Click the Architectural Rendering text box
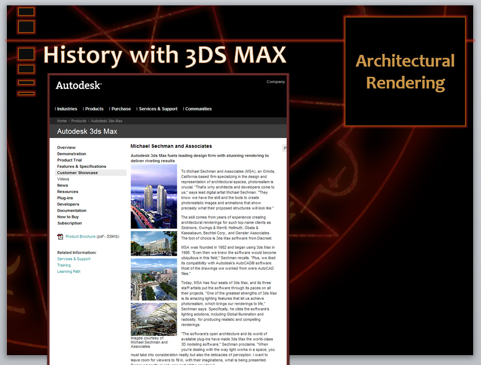 click(405, 71)
